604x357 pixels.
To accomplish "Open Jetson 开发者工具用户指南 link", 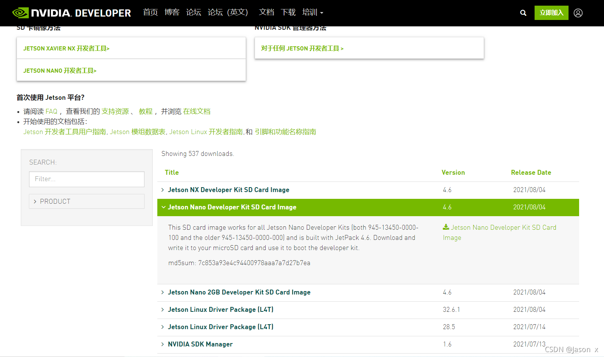I will click(65, 132).
